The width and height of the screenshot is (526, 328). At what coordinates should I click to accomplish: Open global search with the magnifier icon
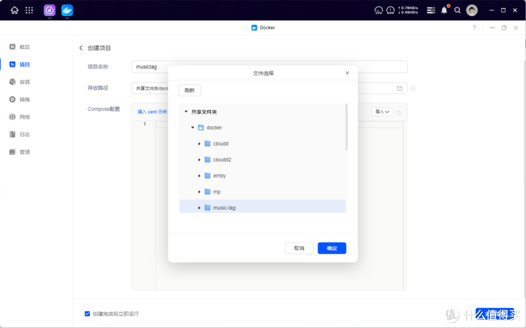[457, 10]
